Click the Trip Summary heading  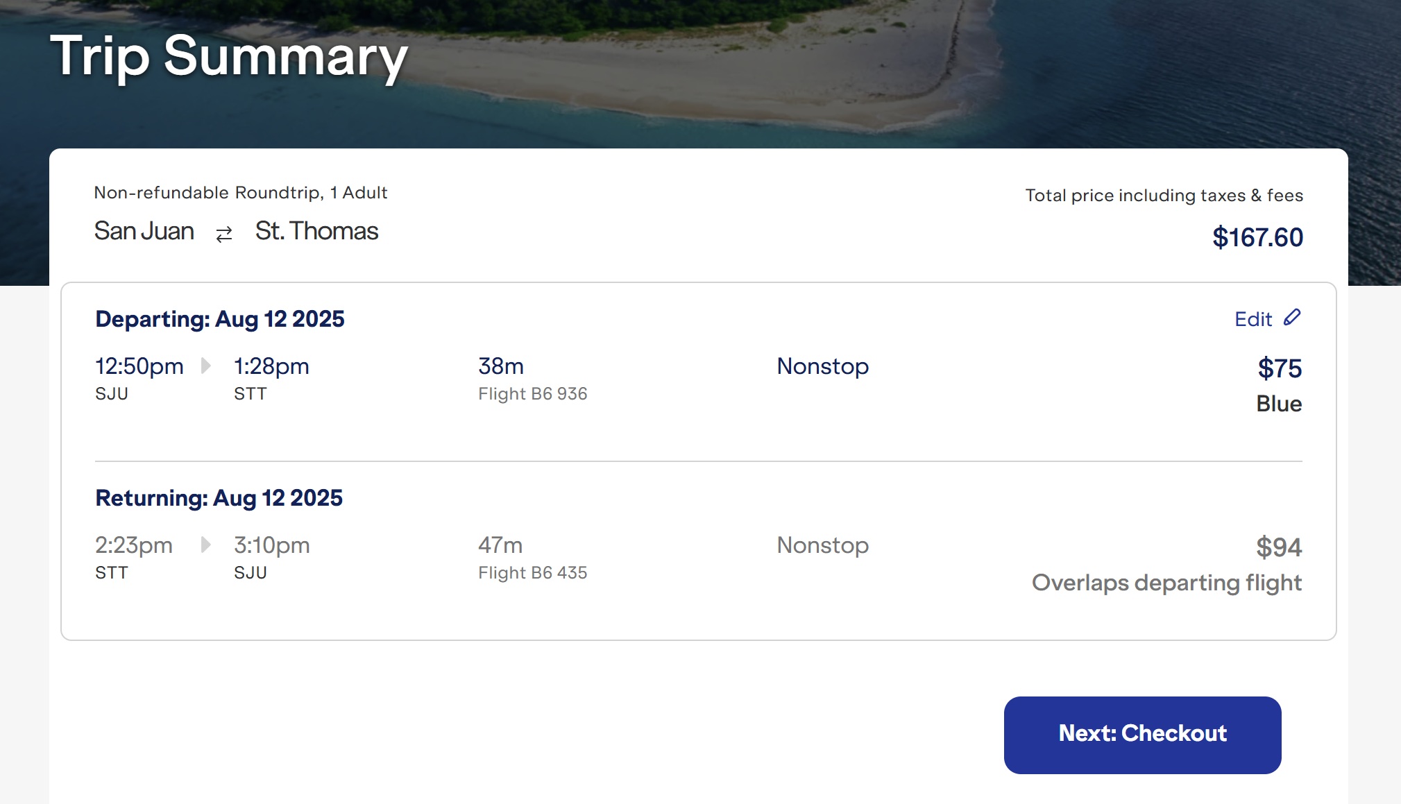tap(229, 56)
